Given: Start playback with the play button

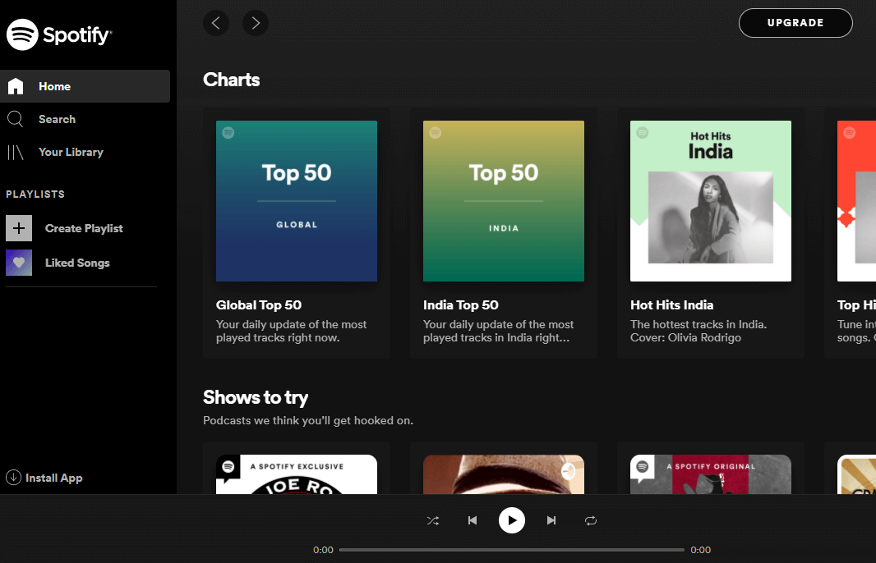Looking at the screenshot, I should click(x=512, y=520).
